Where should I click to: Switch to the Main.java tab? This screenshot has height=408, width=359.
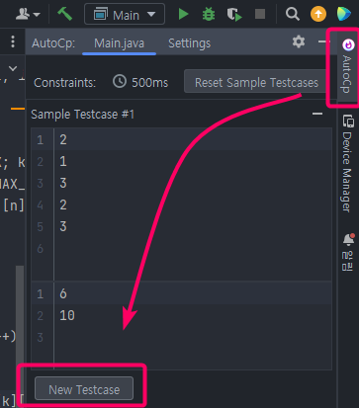(119, 43)
